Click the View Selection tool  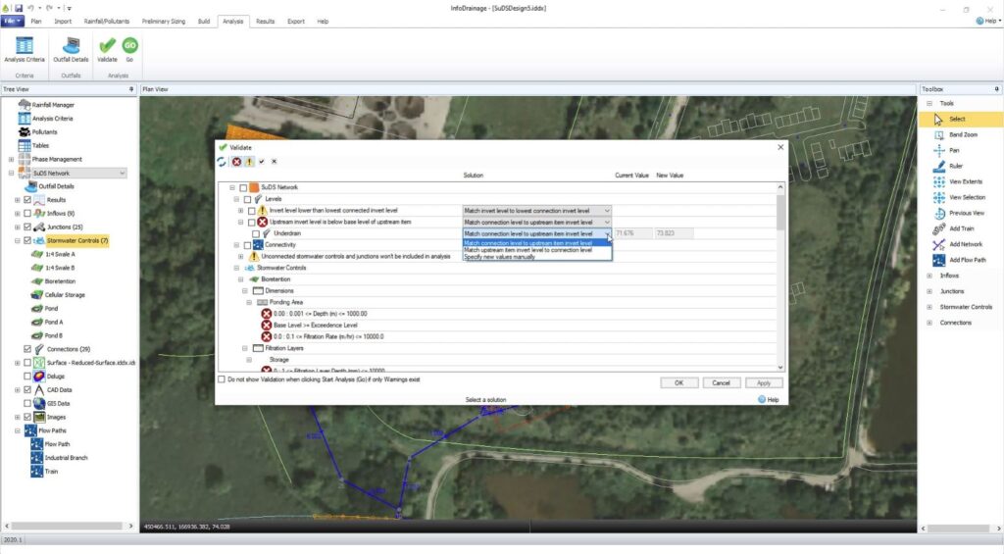point(966,197)
